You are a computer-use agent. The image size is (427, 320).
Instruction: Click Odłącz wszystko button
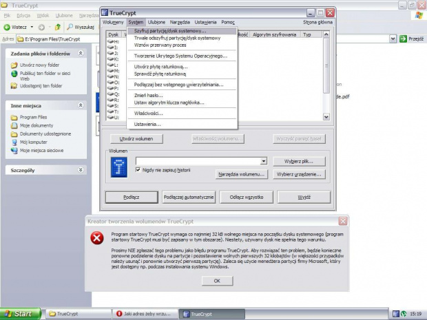point(246,197)
